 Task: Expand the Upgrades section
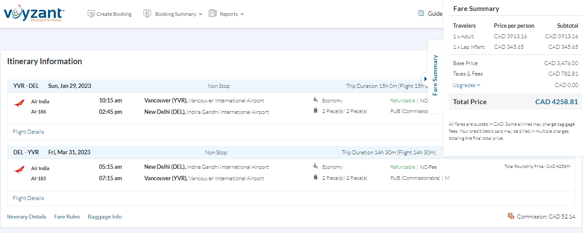click(x=467, y=85)
